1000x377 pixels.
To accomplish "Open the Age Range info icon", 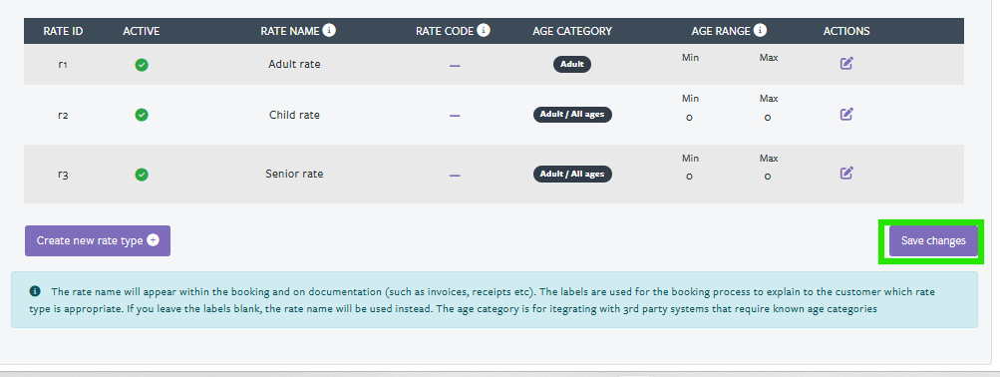I will pos(760,30).
